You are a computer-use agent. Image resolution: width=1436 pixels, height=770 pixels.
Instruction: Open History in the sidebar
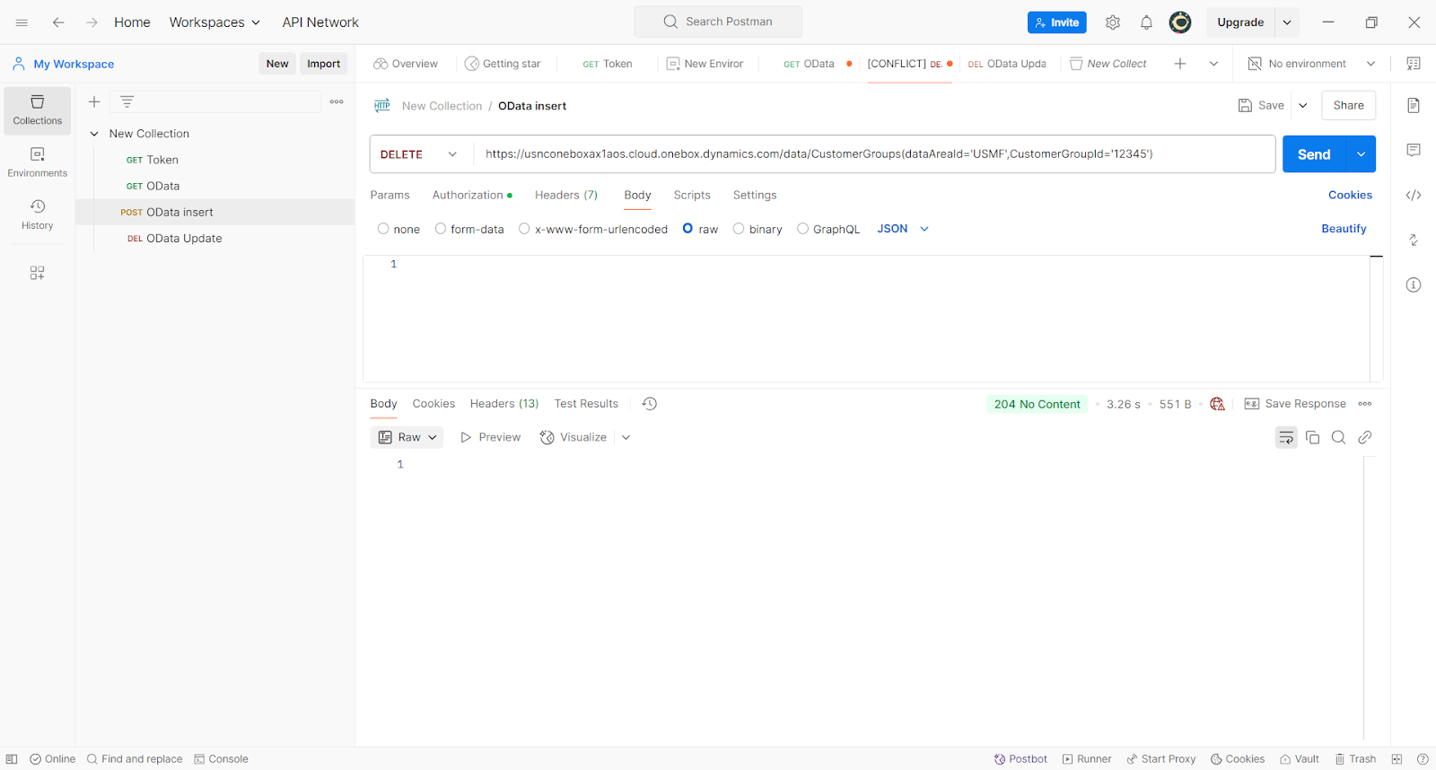tap(38, 214)
